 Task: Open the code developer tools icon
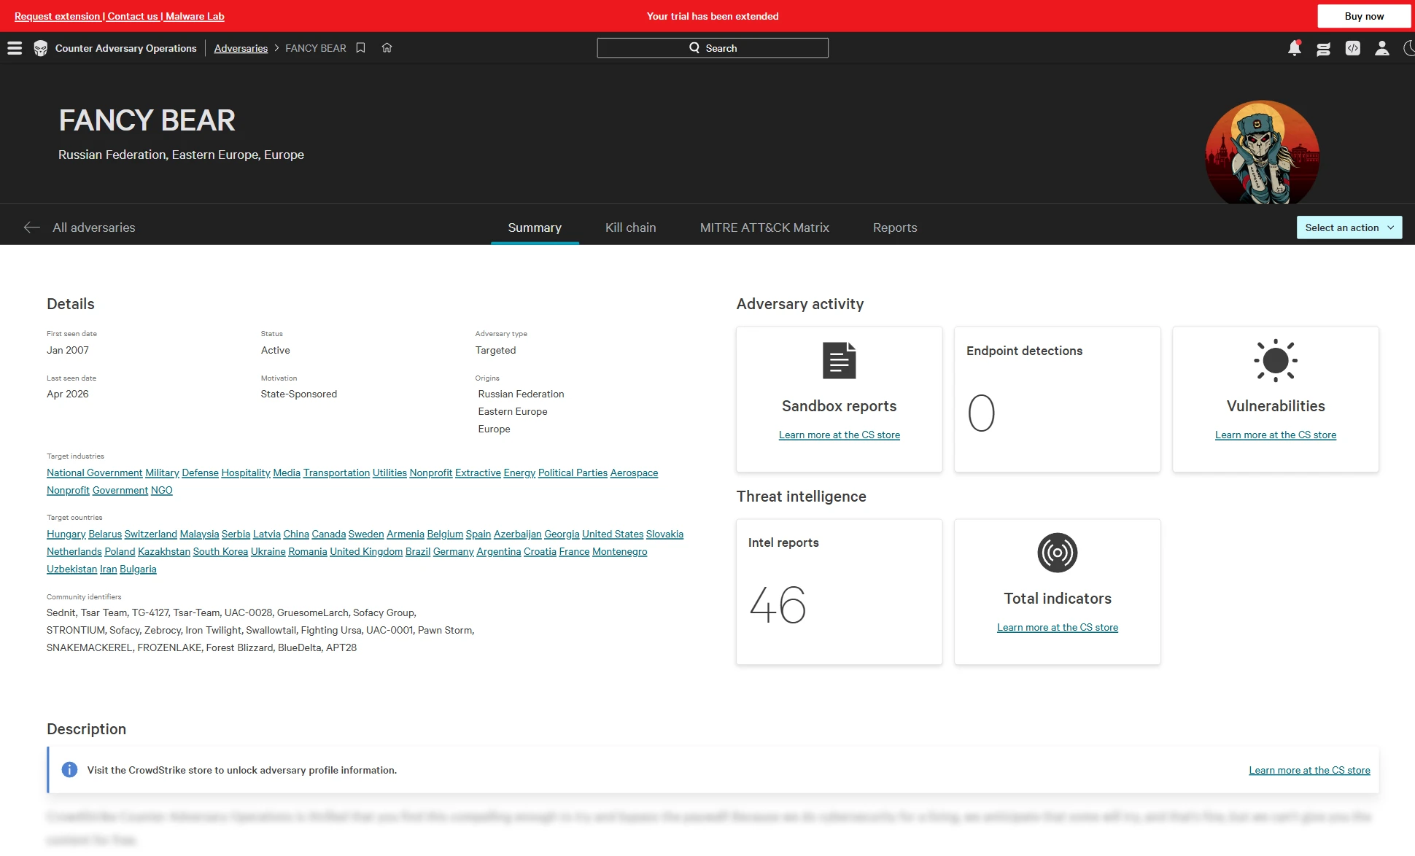(x=1353, y=48)
